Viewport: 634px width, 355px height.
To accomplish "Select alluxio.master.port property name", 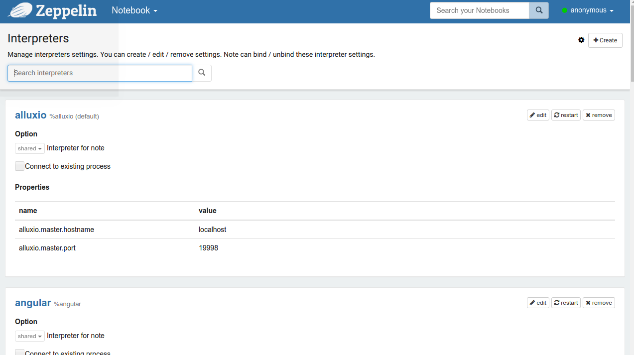I will [x=47, y=247].
